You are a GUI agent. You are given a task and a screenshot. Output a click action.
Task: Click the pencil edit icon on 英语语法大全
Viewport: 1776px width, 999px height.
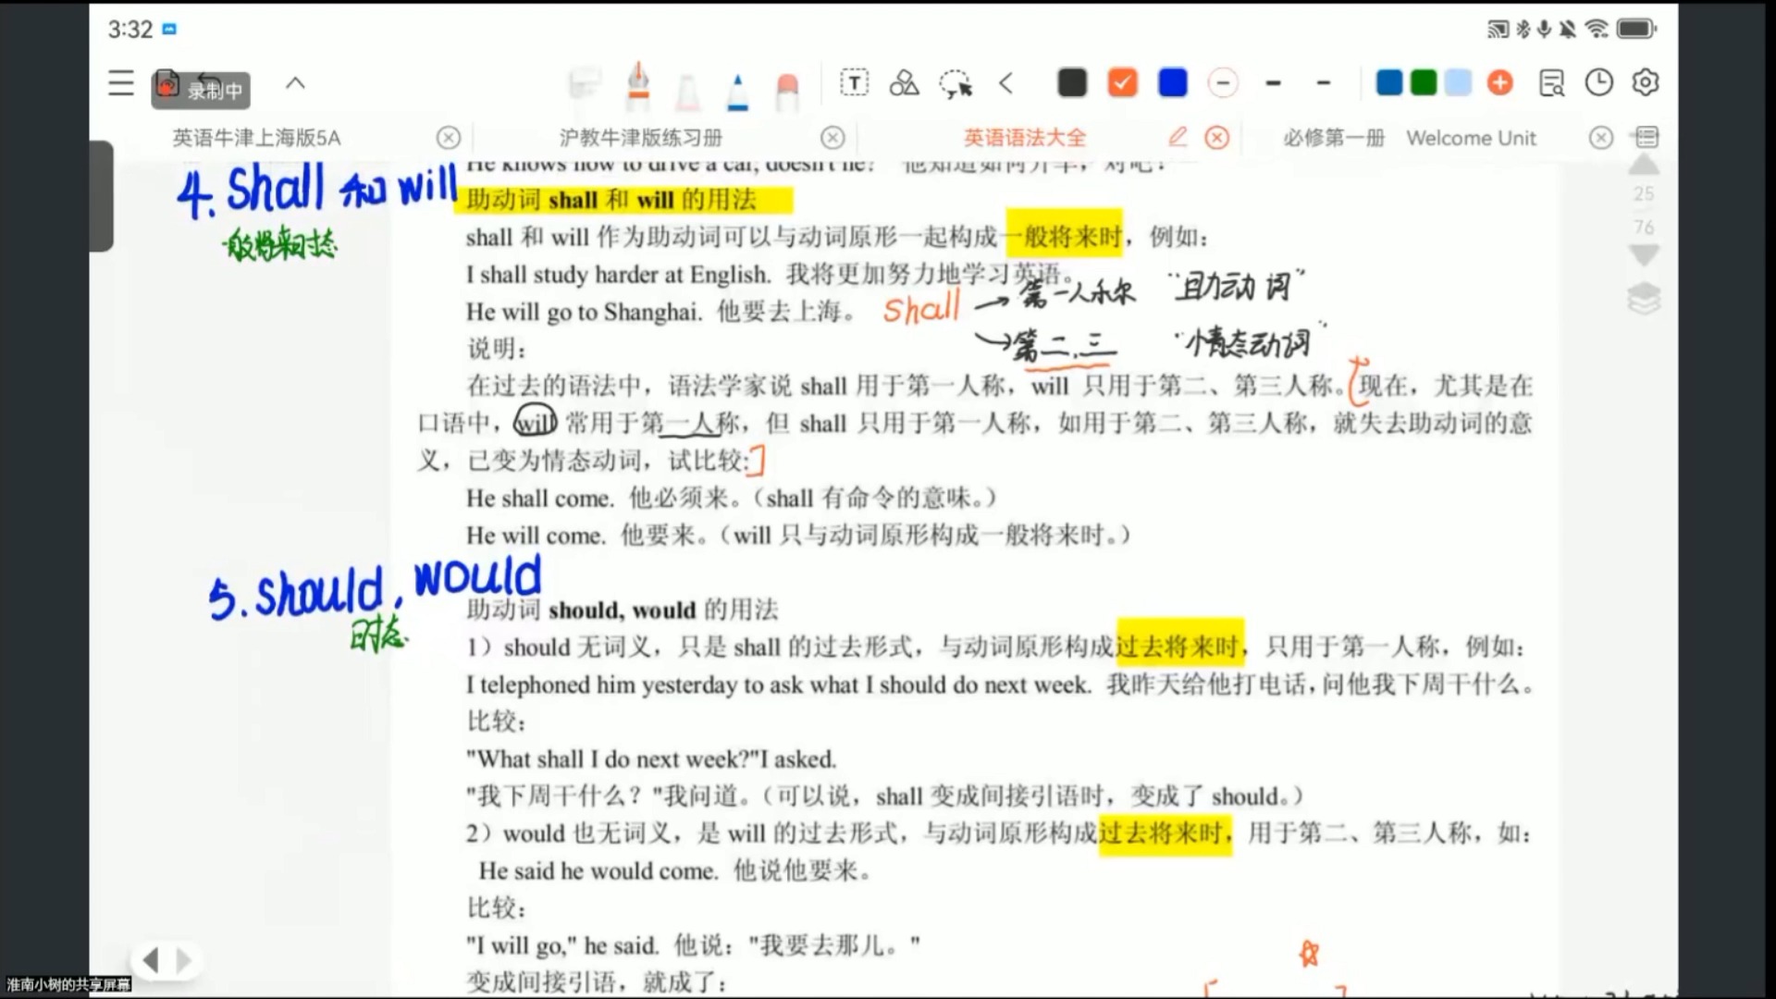(1178, 137)
